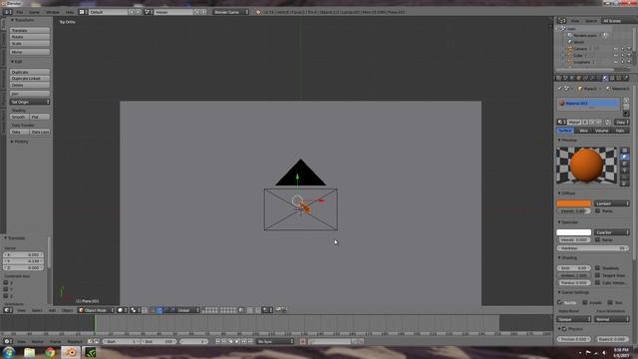Viewport: 638px width, 359px height.
Task: Open the Game menu
Action: point(34,12)
